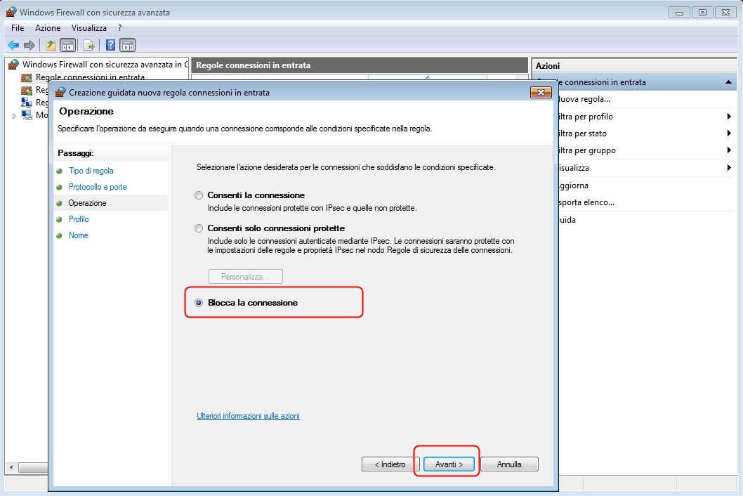
Task: Click the Regole connessioni in entrata header
Action: click(359, 65)
